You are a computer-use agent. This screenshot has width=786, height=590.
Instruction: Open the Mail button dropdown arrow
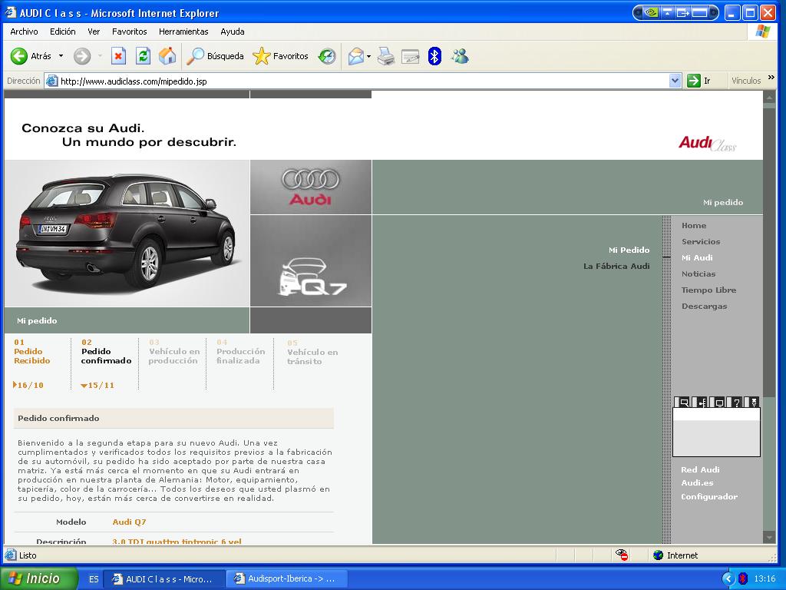tap(369, 56)
